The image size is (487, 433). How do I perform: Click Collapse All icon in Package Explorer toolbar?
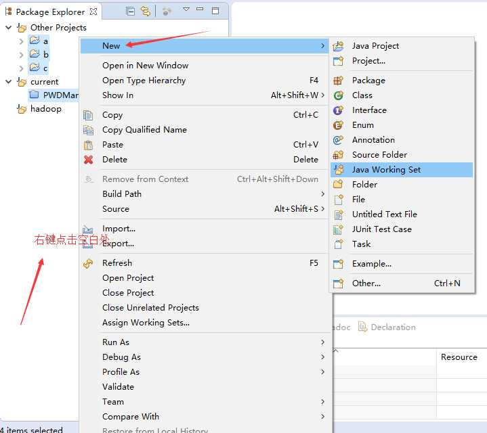(x=131, y=12)
